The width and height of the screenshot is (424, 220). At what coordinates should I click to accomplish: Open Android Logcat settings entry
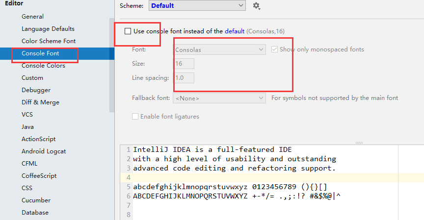pos(44,151)
